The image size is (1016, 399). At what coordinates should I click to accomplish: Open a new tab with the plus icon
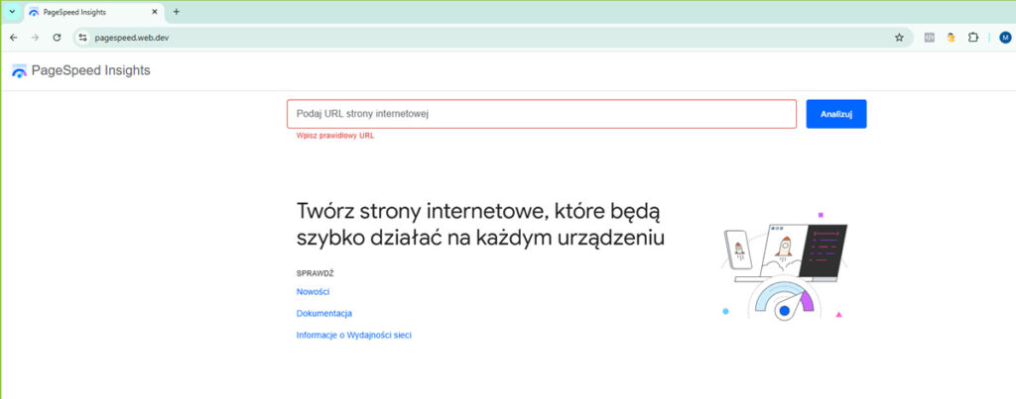177,12
